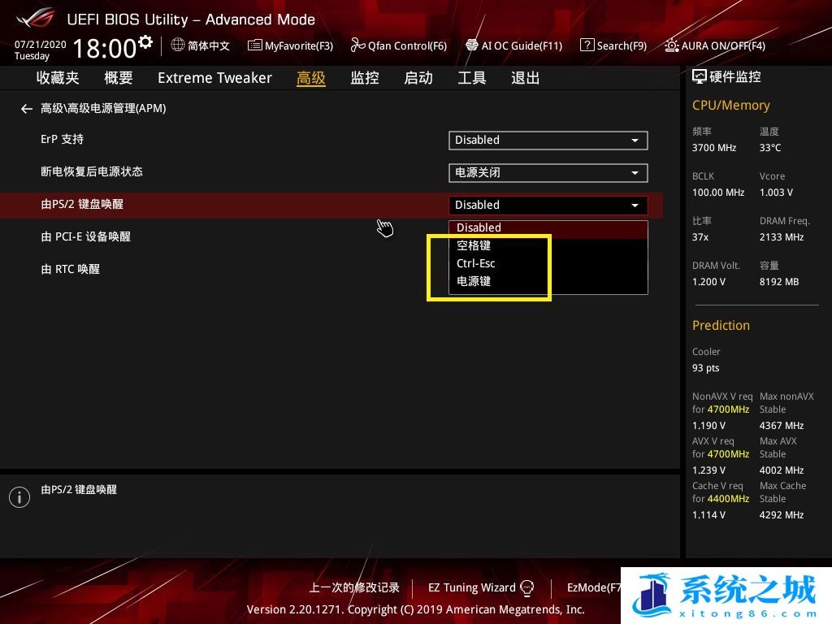Open MyFavorite list icon
The width and height of the screenshot is (832, 624).
[x=254, y=45]
